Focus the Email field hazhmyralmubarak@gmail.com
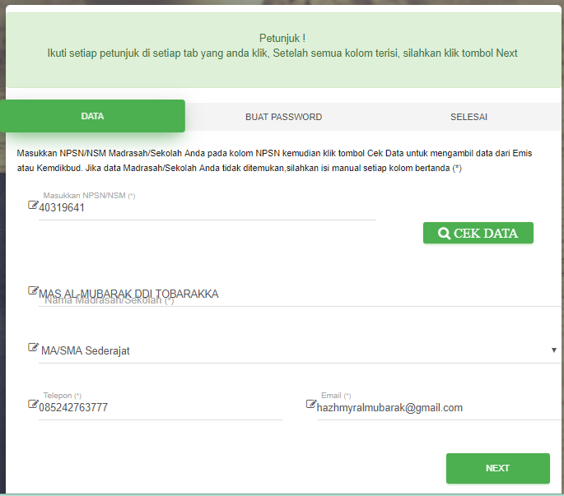The height and width of the screenshot is (496, 564). [439, 408]
